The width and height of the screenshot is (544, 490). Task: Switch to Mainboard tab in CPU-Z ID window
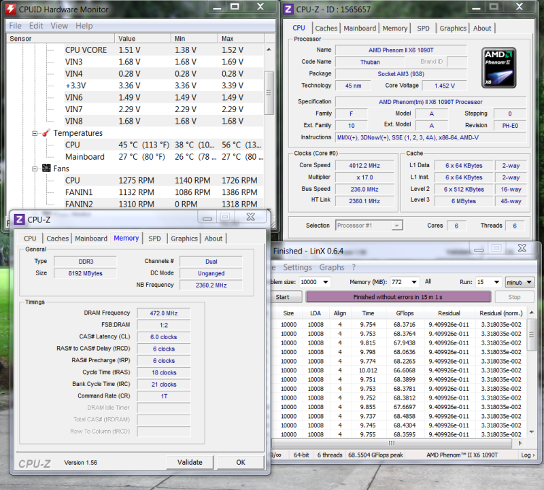[x=360, y=29]
